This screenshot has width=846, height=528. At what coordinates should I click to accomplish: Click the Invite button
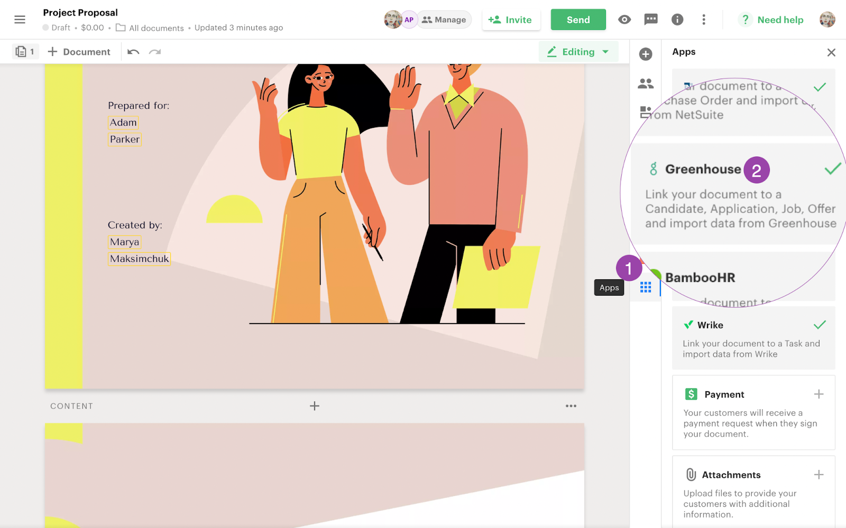[510, 20]
